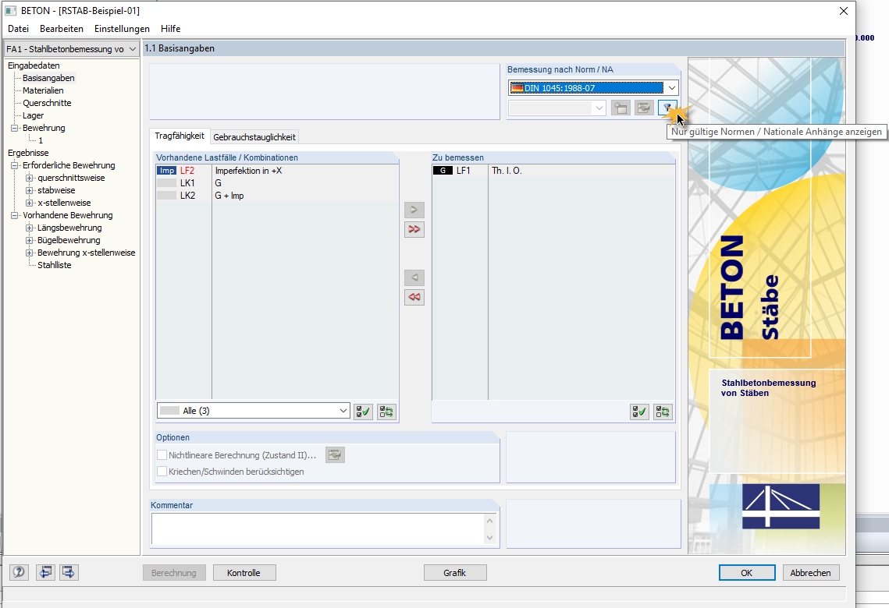The width and height of the screenshot is (889, 608).
Task: Select reinforcement set 1 under Bewehrung
Action: pyautogui.click(x=41, y=140)
